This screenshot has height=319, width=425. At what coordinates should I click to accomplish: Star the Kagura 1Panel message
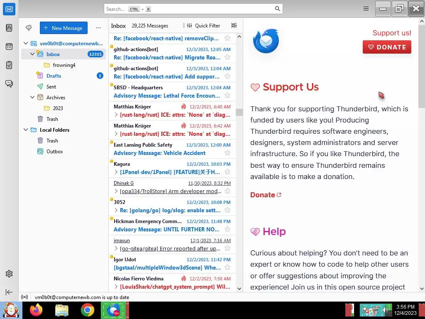227,172
